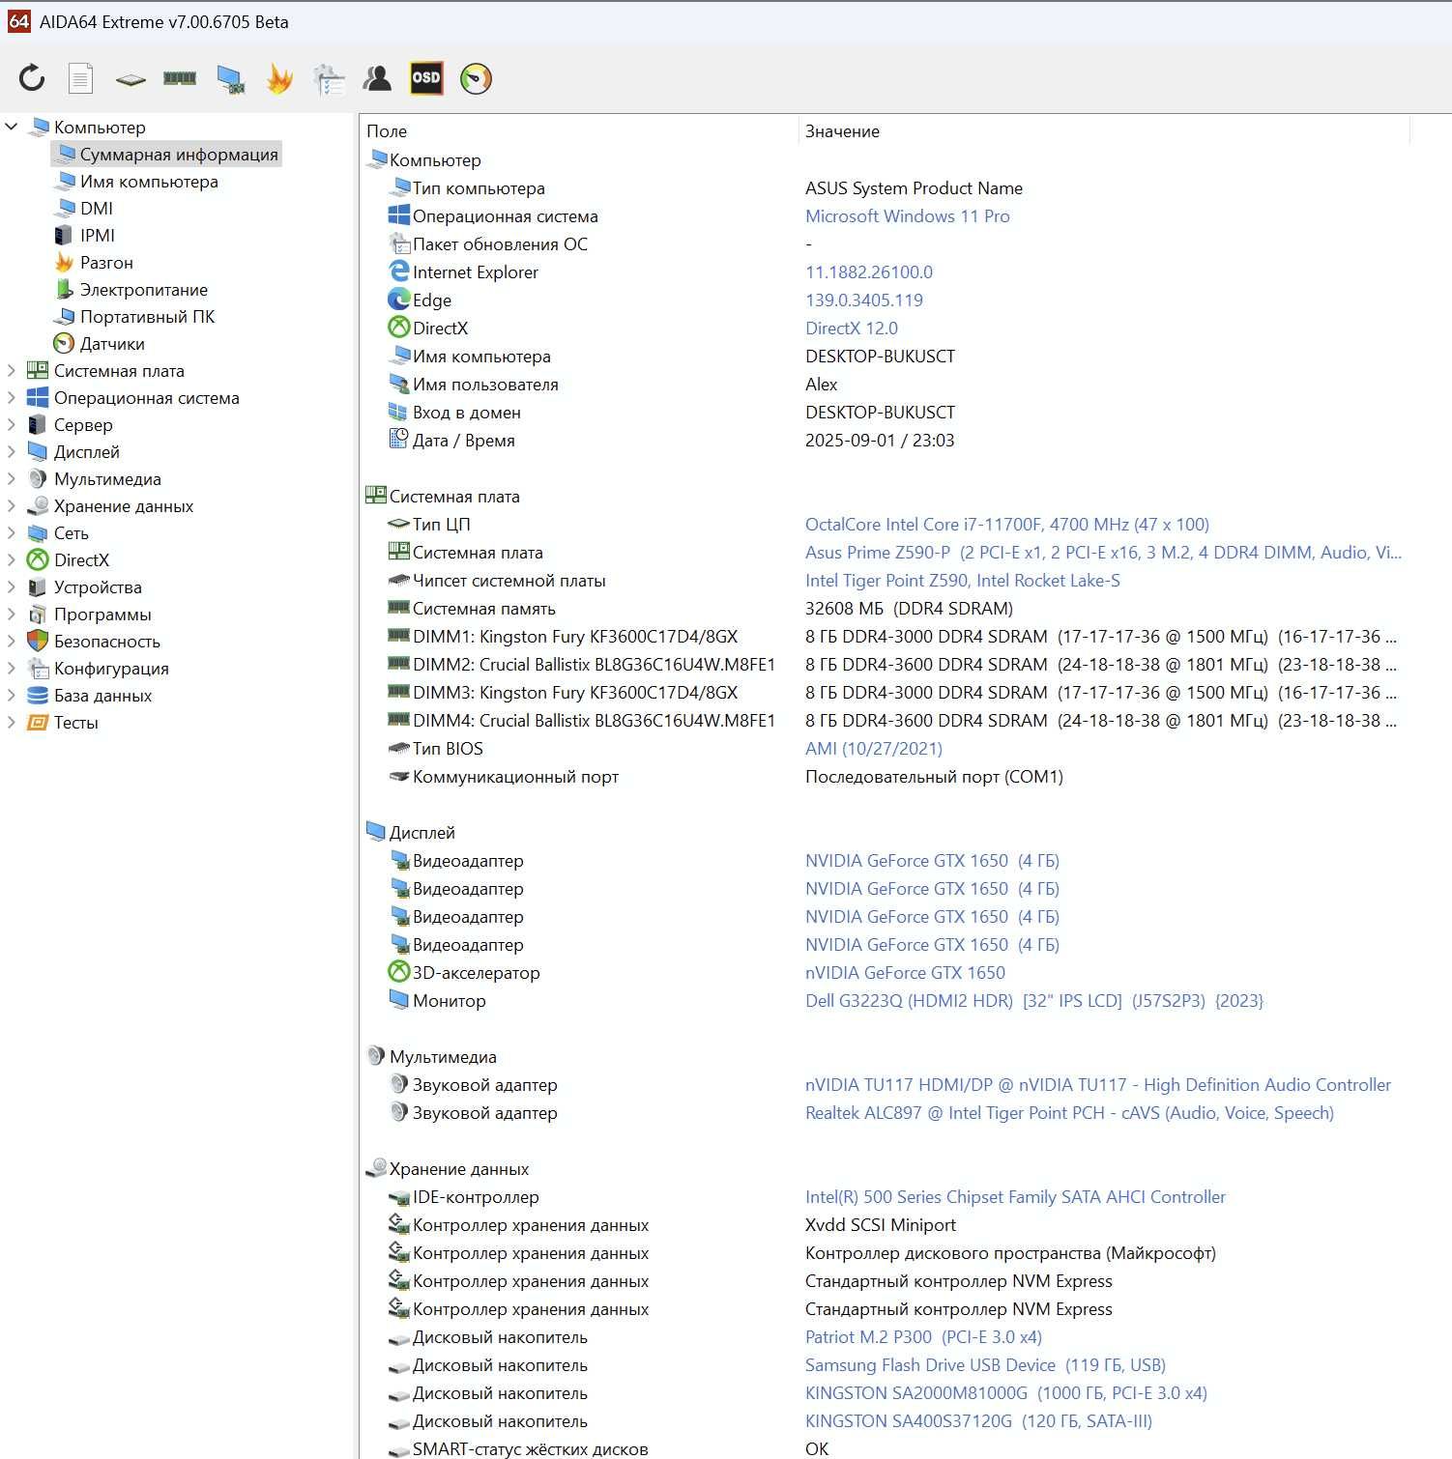Screen dimensions: 1452x1459
Task: Expand the База данных tree node
Action: pyautogui.click(x=12, y=695)
